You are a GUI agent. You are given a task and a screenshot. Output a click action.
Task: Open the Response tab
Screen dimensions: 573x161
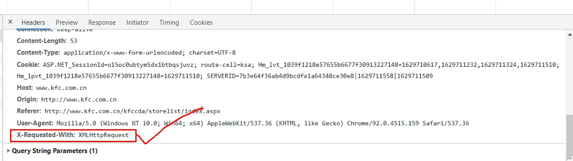click(x=102, y=23)
